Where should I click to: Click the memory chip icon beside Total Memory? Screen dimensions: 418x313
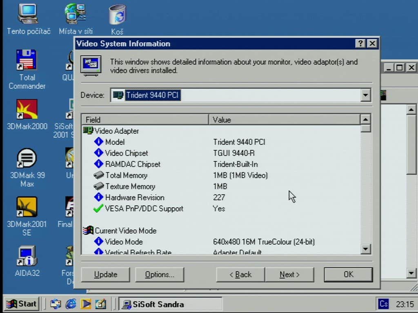click(x=98, y=175)
